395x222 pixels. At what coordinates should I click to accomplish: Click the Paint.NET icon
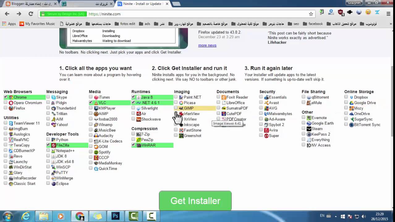tap(181, 97)
